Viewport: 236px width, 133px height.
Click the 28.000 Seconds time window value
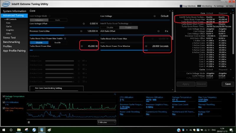160,46
